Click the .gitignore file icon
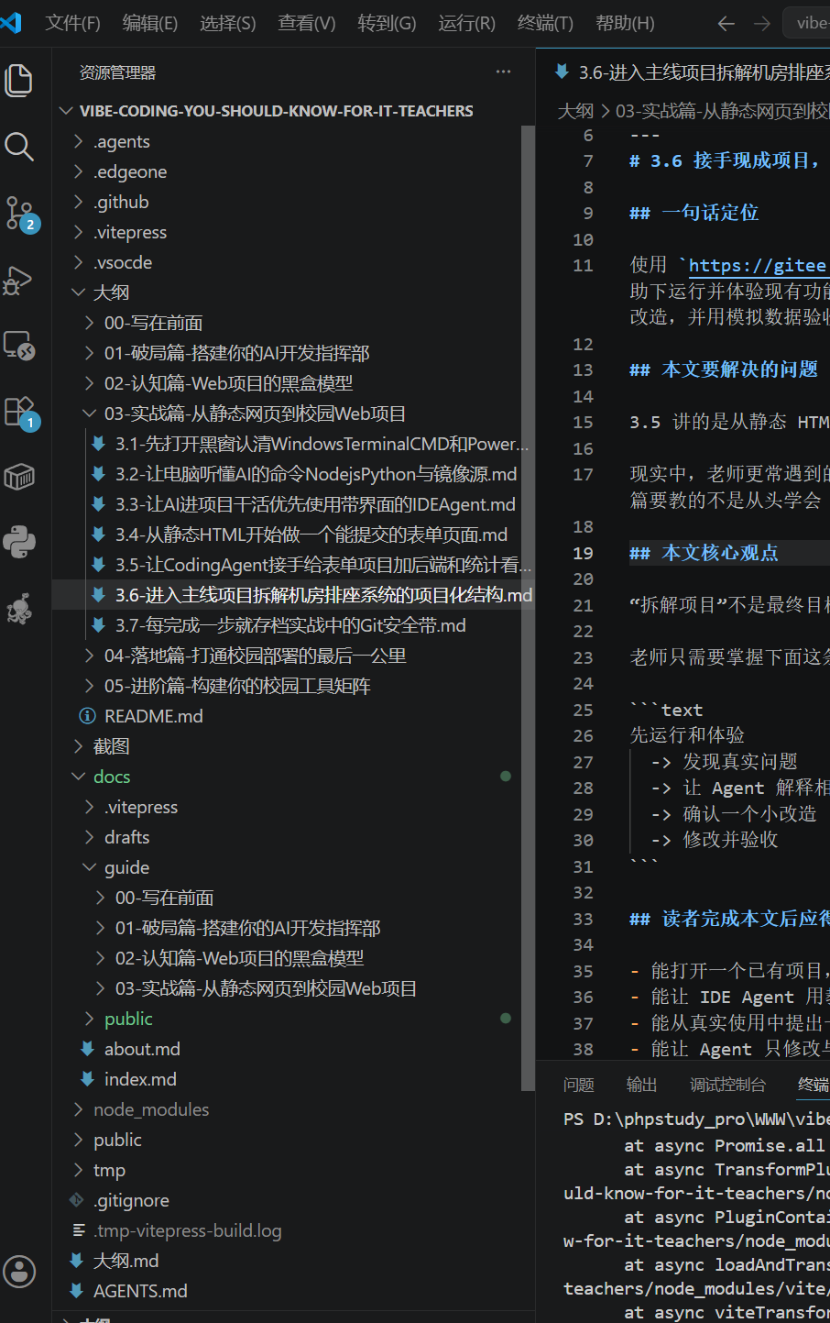This screenshot has height=1323, width=830. point(77,1200)
